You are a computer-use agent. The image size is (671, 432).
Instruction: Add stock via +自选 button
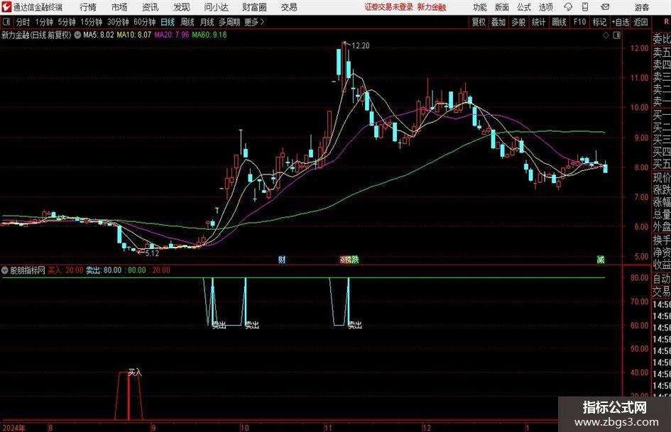point(620,22)
